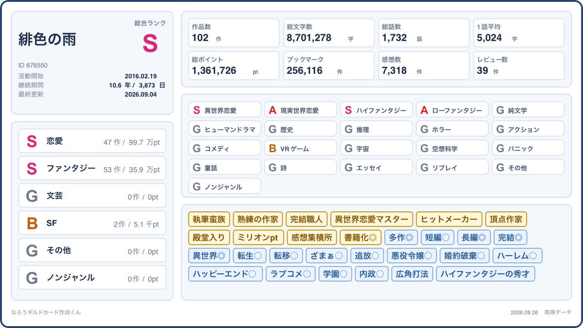
Task: Select the 恋愛 genre row
Action: (x=92, y=141)
